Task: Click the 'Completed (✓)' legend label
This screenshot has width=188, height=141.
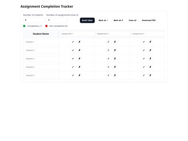Action: 34,26
